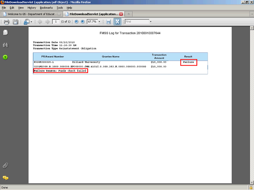Viewport: 254px width, 190px height.
Task: Click the 67.7% zoom value field
Action: tap(92, 21)
